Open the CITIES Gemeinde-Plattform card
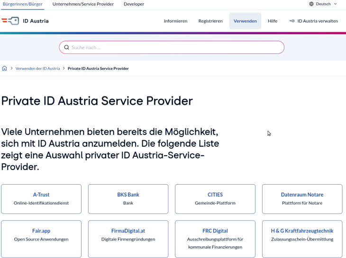Viewport: 346px width, 258px height. tap(215, 198)
